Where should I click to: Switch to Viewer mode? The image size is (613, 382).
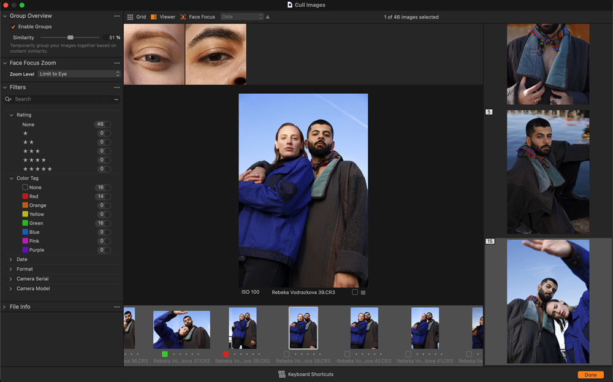tap(163, 17)
